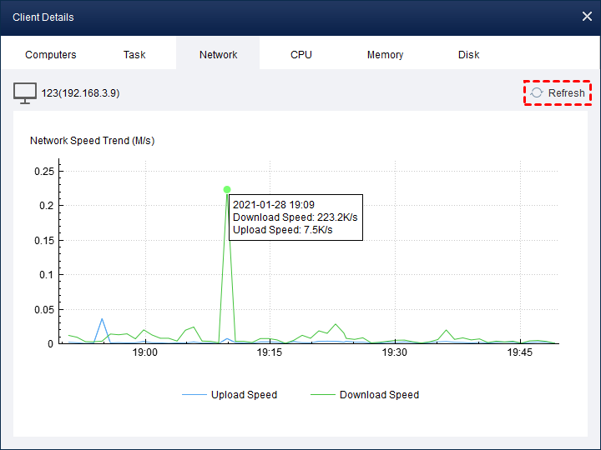Viewport: 601px width, 450px height.
Task: Click the 19:30 time axis label
Action: click(394, 352)
